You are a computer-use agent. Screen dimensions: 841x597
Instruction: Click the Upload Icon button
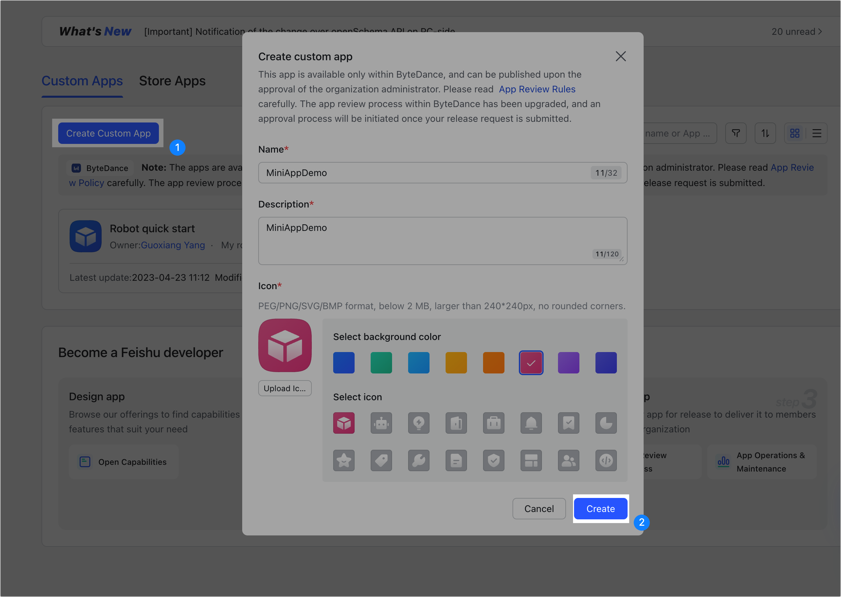pos(285,388)
